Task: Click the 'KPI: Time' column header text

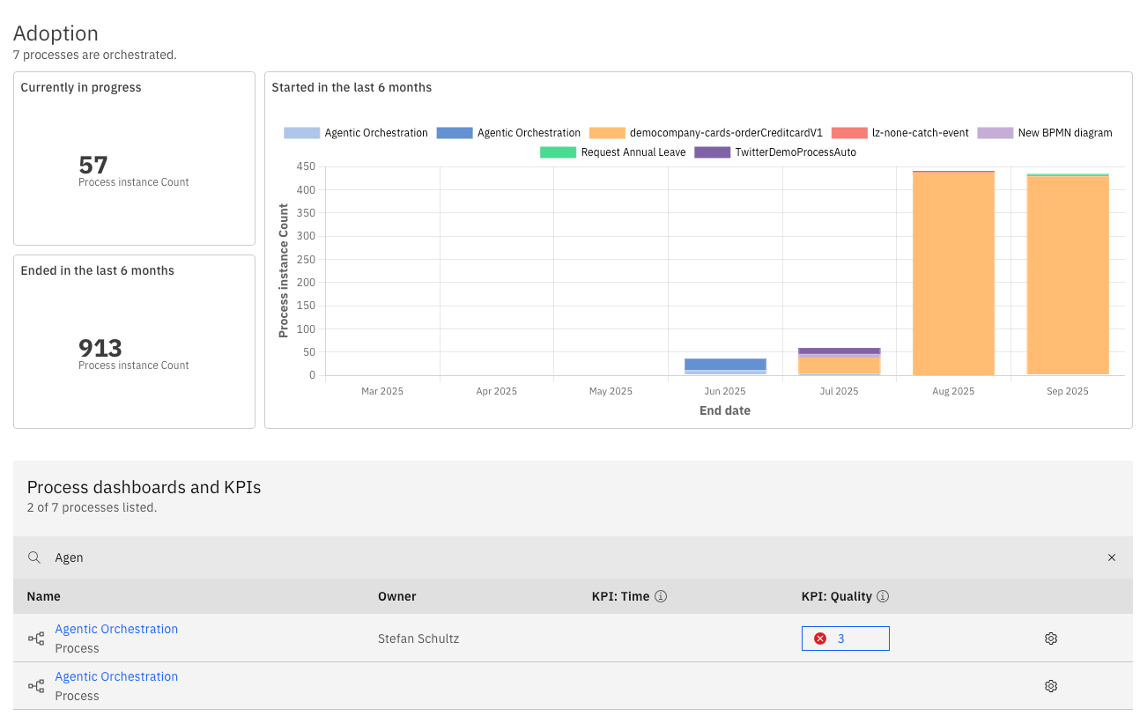Action: [620, 596]
